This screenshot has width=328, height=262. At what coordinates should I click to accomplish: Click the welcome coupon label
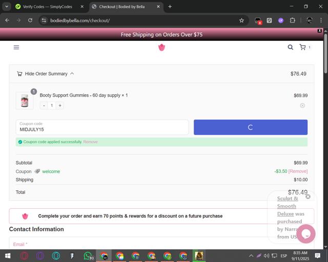point(51,171)
